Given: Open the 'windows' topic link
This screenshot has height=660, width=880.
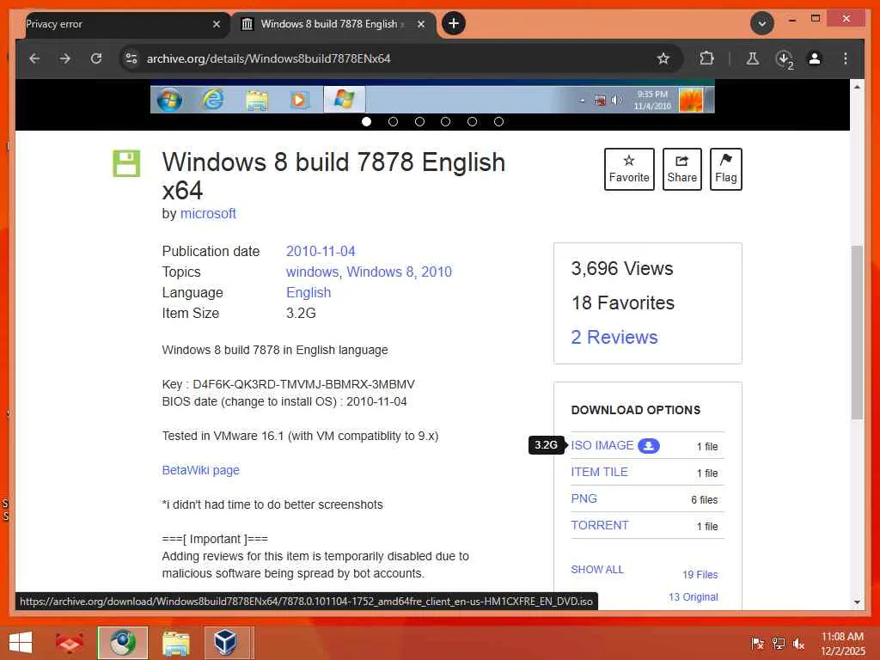Looking at the screenshot, I should (312, 272).
